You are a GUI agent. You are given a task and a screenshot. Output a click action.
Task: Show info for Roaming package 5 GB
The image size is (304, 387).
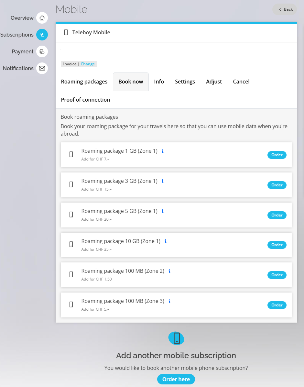coord(163,211)
